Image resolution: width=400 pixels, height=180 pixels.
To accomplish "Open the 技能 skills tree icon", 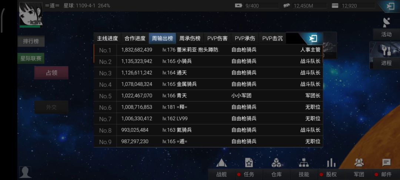I will click(304, 163).
